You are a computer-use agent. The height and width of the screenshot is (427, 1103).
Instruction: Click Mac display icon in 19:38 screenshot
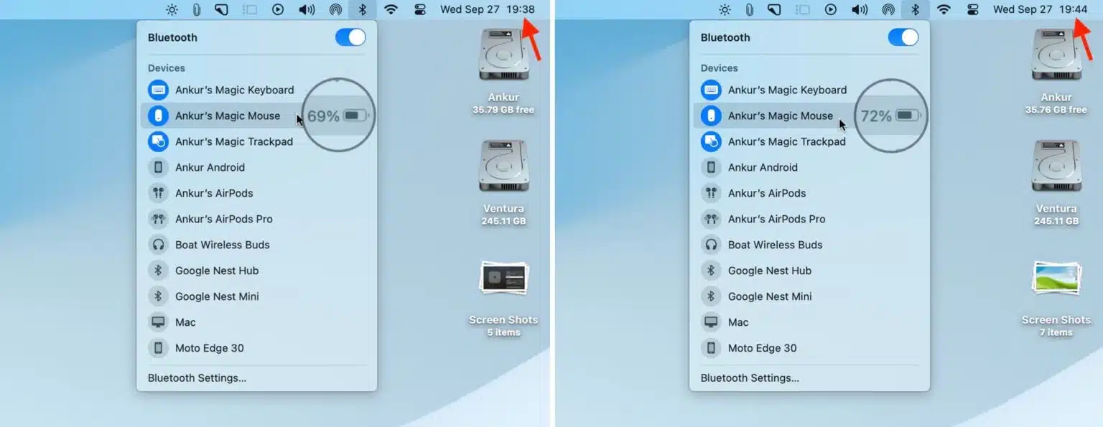point(158,322)
